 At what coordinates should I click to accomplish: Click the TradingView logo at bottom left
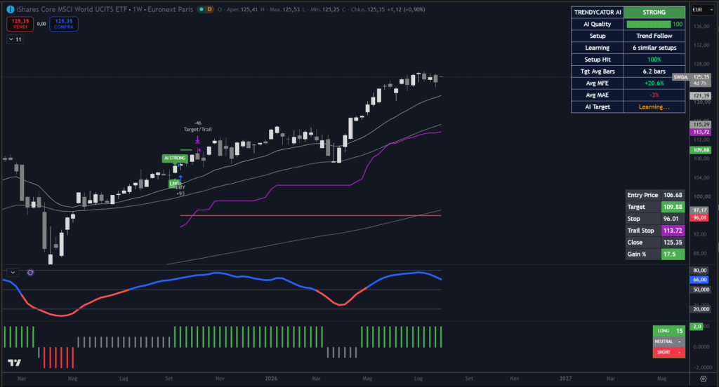tap(14, 362)
